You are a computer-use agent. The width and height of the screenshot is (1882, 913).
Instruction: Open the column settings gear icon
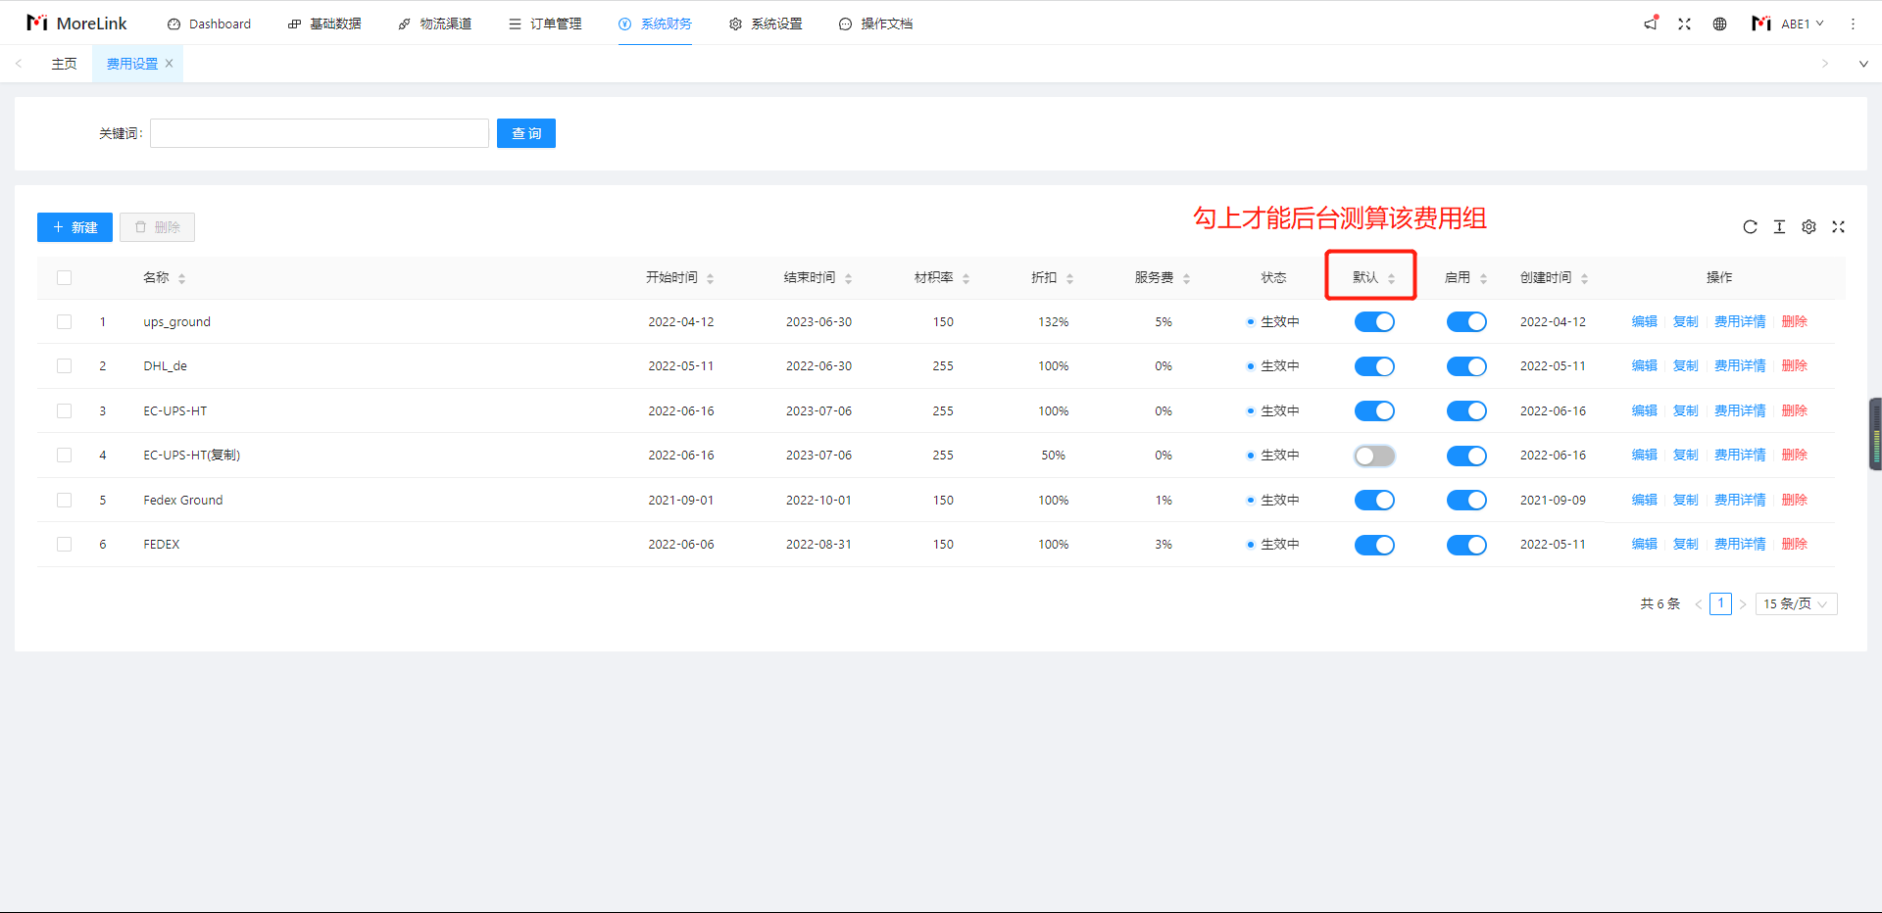[1808, 227]
